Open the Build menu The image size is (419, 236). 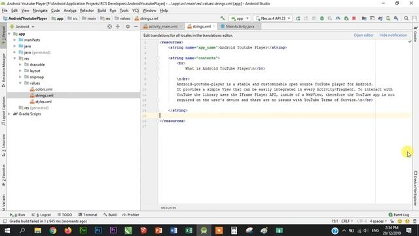click(x=101, y=10)
